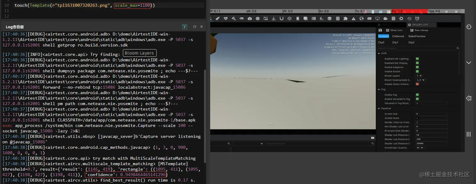The width and height of the screenshot is (476, 184).
Task: Click the Shader Lod Distance 1 field
Action: tap(431, 135)
